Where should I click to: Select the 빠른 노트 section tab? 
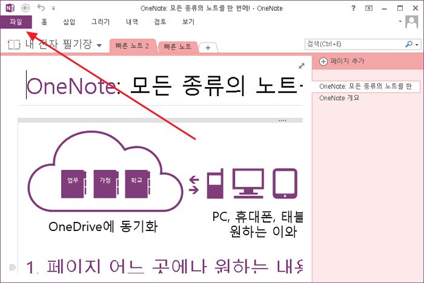point(177,47)
